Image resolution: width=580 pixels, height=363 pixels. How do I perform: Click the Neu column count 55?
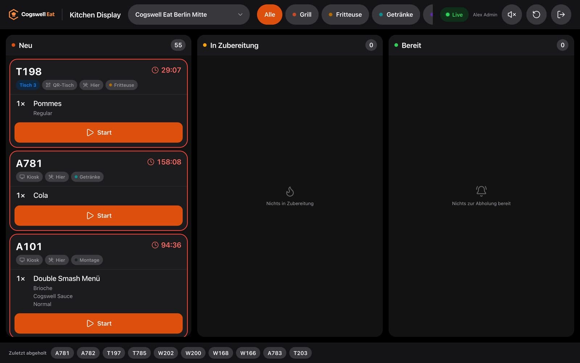(x=178, y=45)
